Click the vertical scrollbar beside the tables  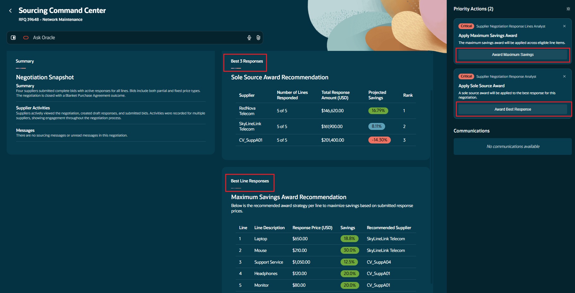click(x=431, y=186)
